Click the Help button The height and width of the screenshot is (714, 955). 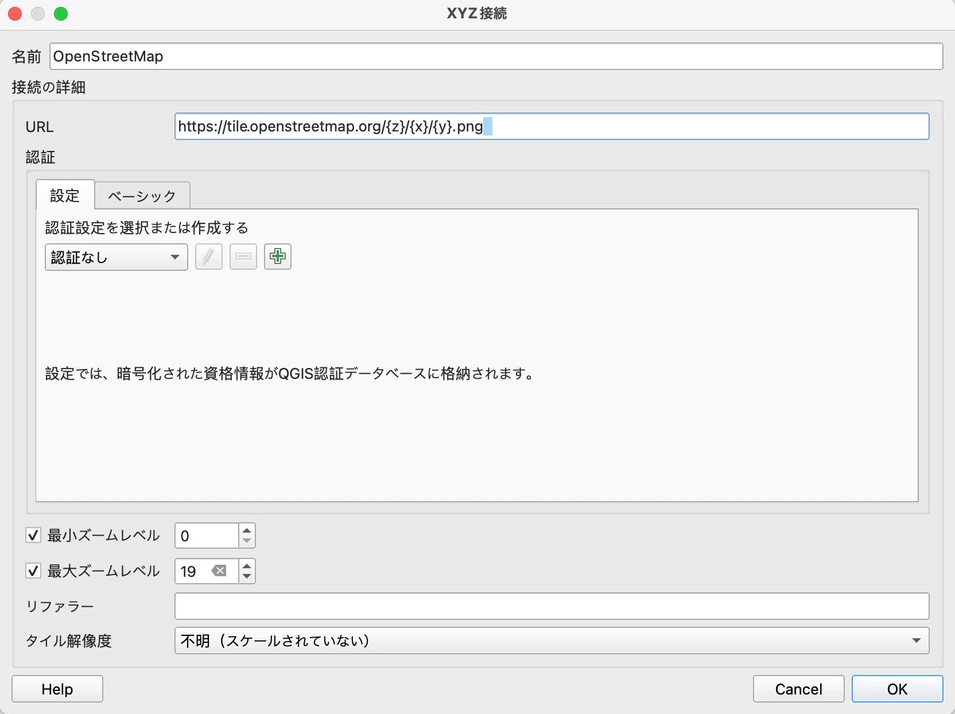[x=57, y=689]
